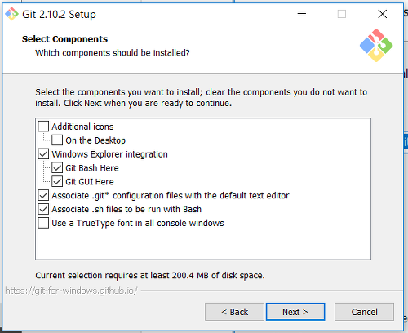Click the large Git logo in the header
408x333 pixels.
[376, 46]
